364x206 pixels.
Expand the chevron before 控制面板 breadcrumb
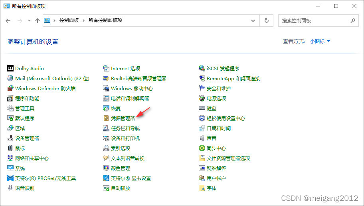tap(54, 21)
